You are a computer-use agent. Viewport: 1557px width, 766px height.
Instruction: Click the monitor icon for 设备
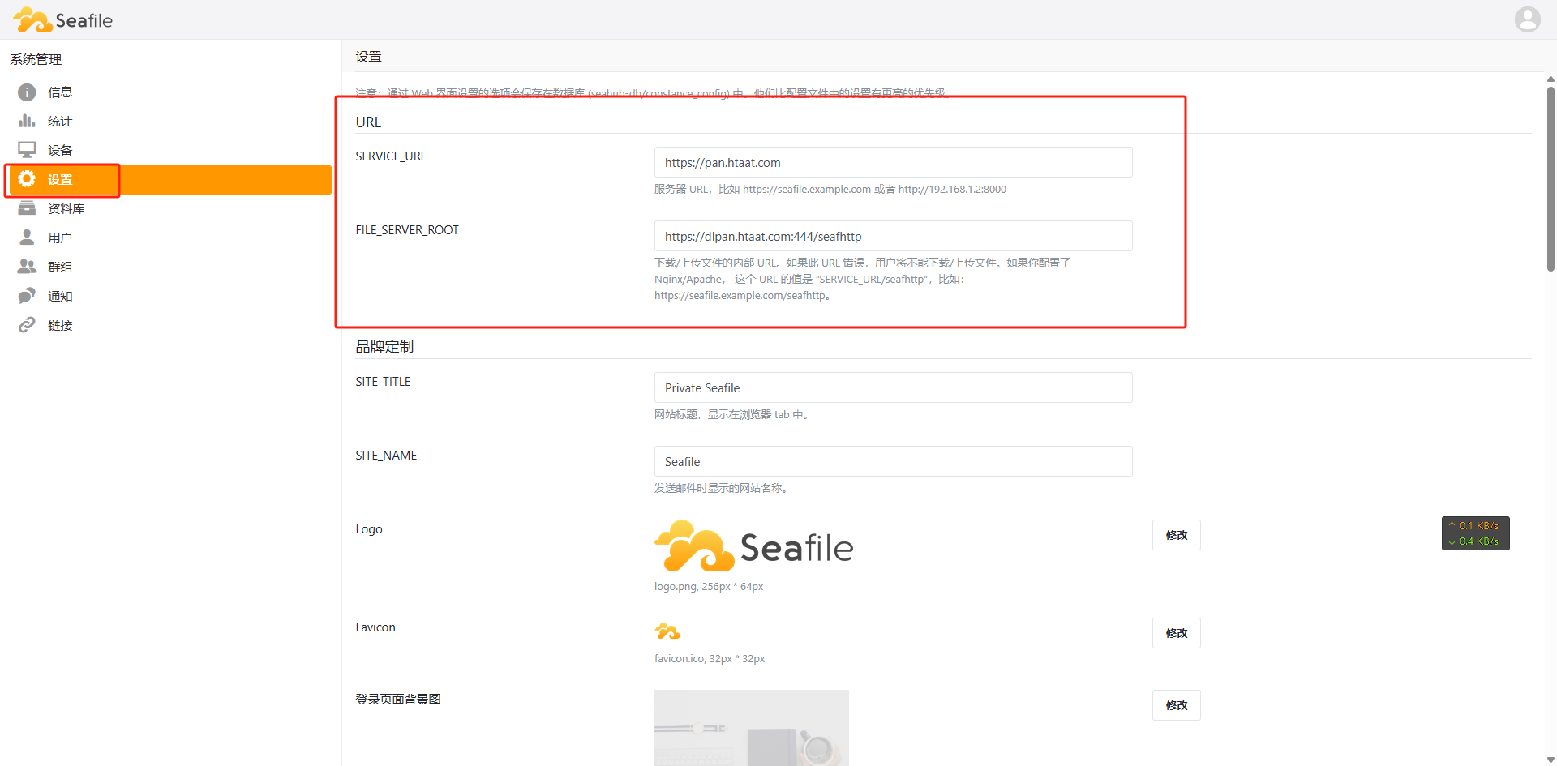coord(27,150)
